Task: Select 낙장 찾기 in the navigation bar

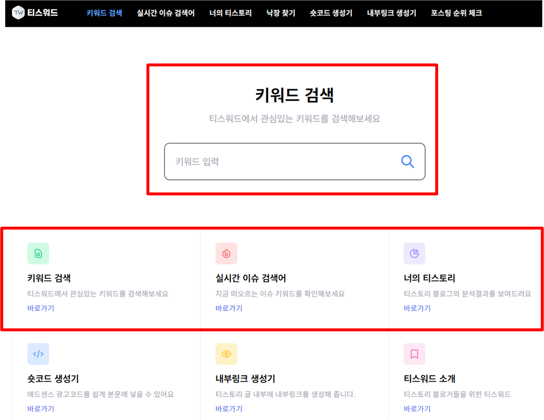Action: pyautogui.click(x=281, y=13)
